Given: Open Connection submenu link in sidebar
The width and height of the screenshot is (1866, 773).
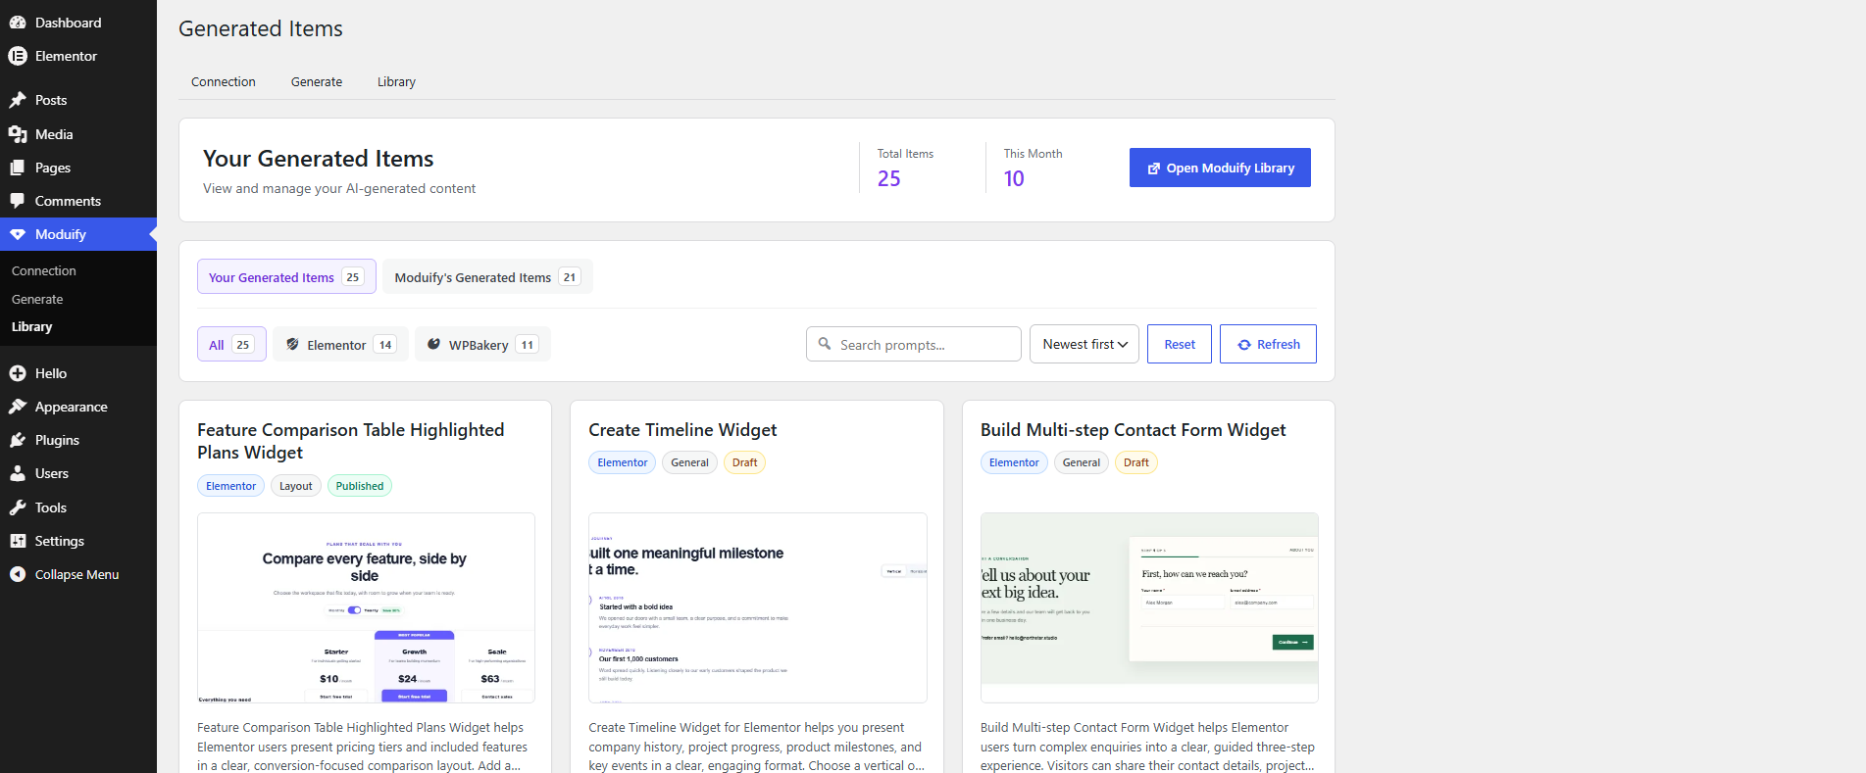Looking at the screenshot, I should click(x=44, y=270).
